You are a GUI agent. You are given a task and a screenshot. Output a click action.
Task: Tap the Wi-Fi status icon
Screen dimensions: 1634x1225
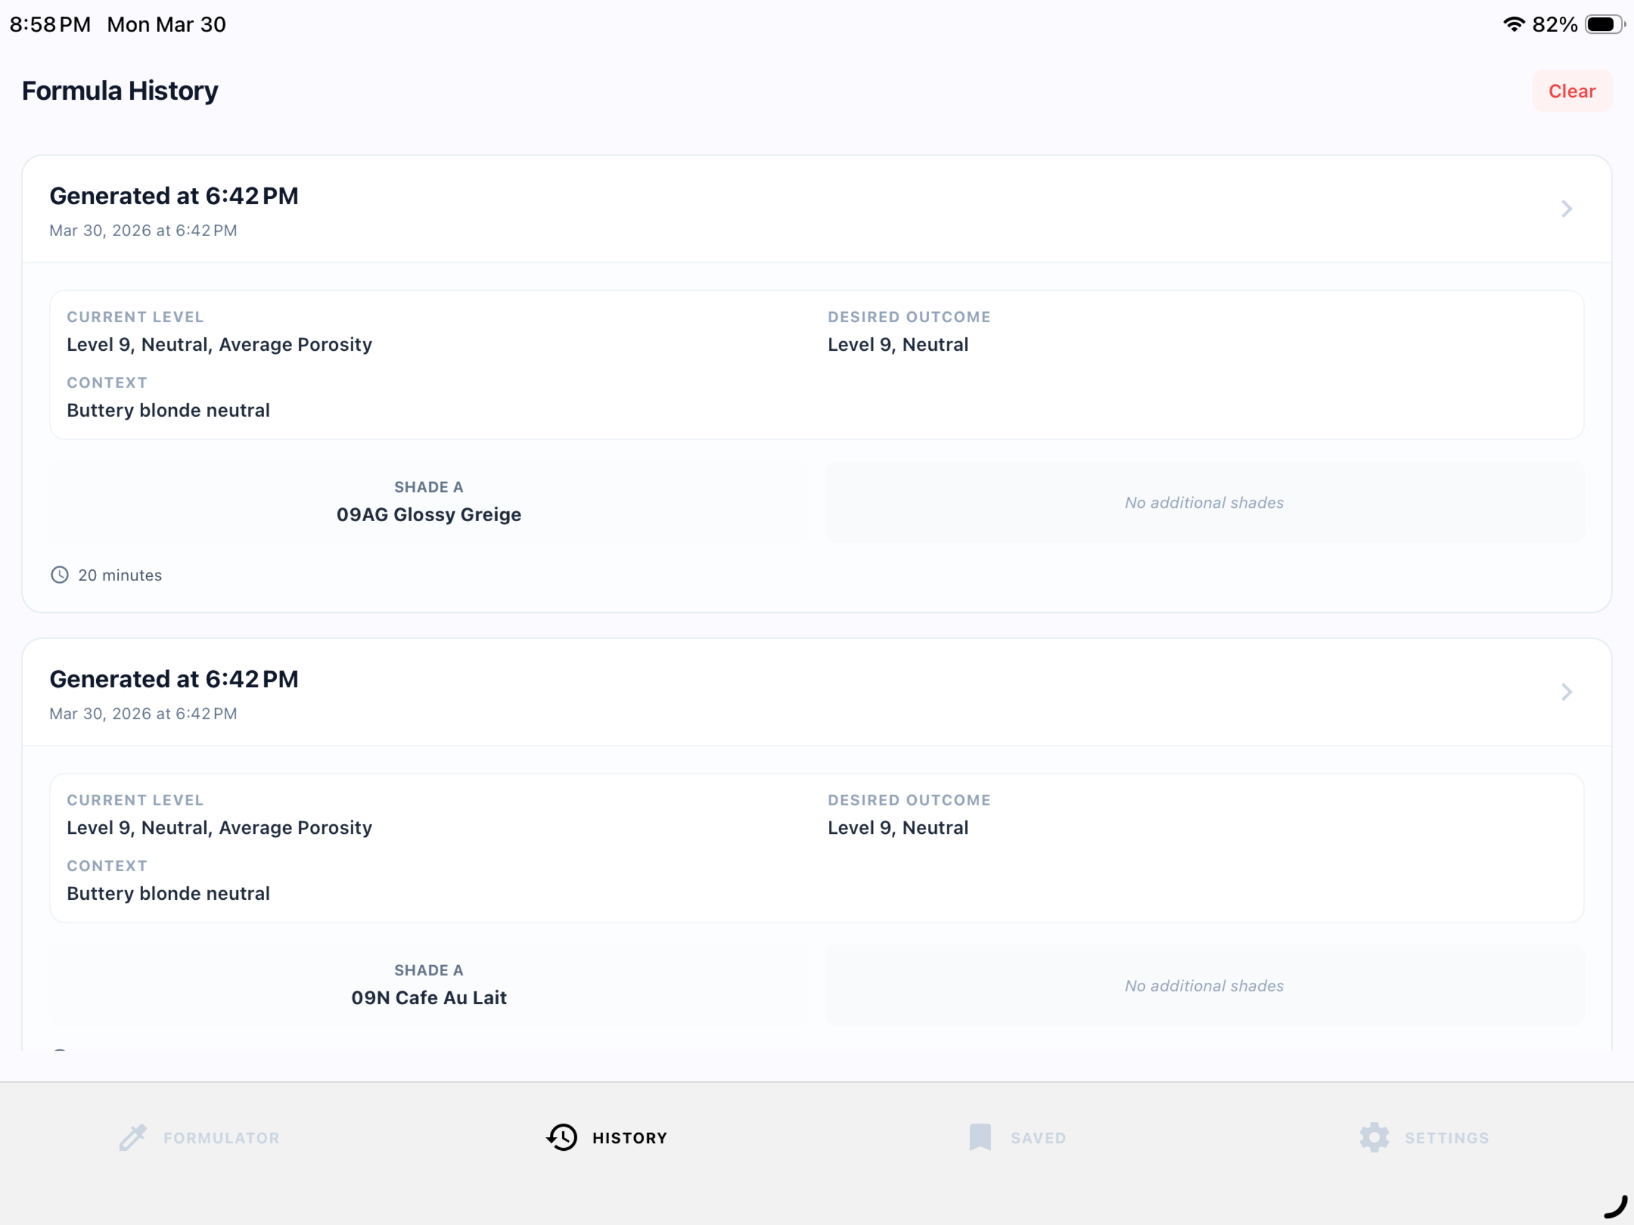coord(1513,24)
